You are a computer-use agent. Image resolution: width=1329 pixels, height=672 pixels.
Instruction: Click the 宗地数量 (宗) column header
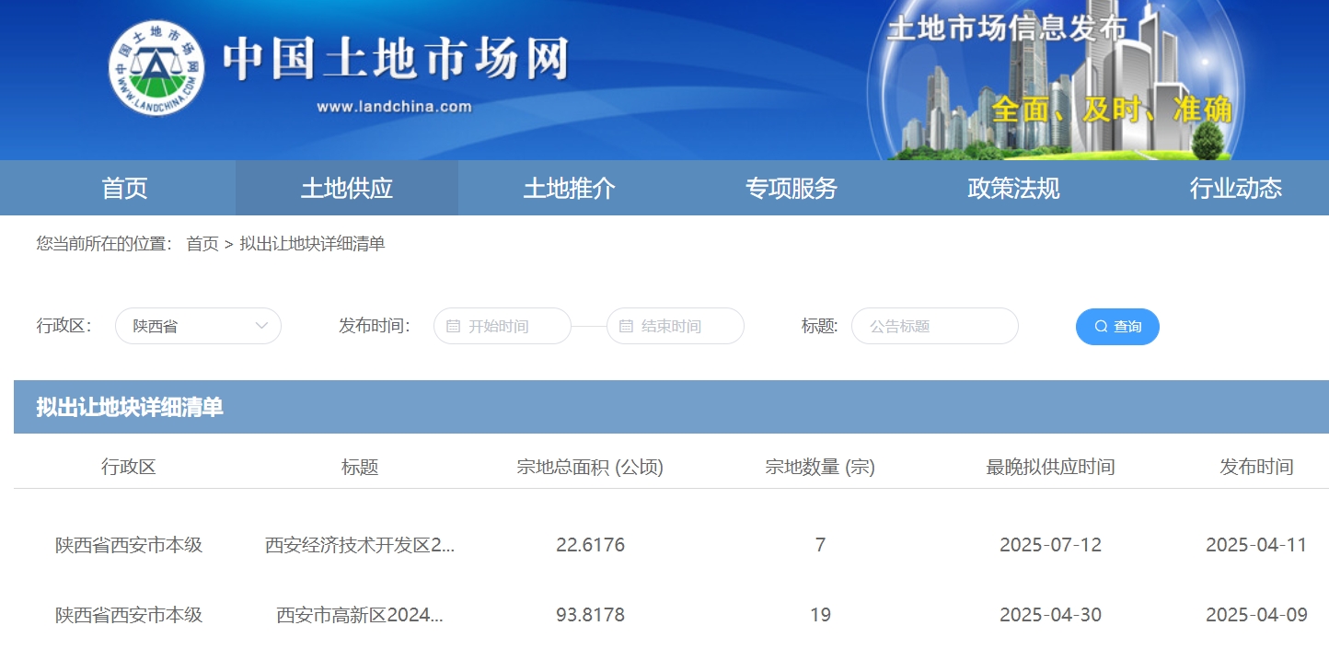coord(820,467)
